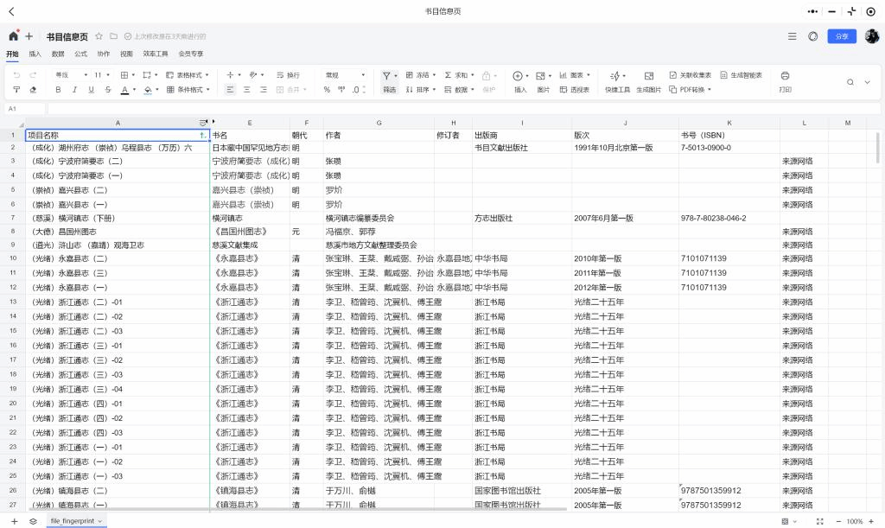Expand the 常规 number format dropdown

(x=345, y=75)
